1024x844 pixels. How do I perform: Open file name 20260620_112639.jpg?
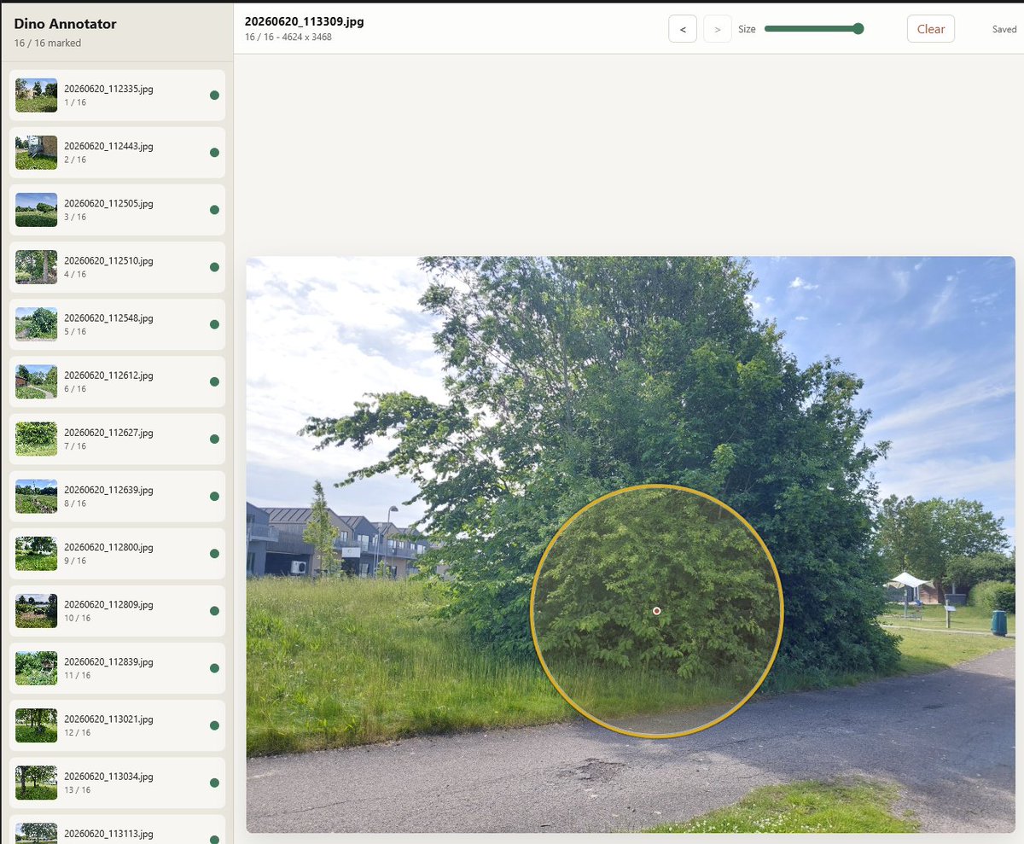pos(108,490)
